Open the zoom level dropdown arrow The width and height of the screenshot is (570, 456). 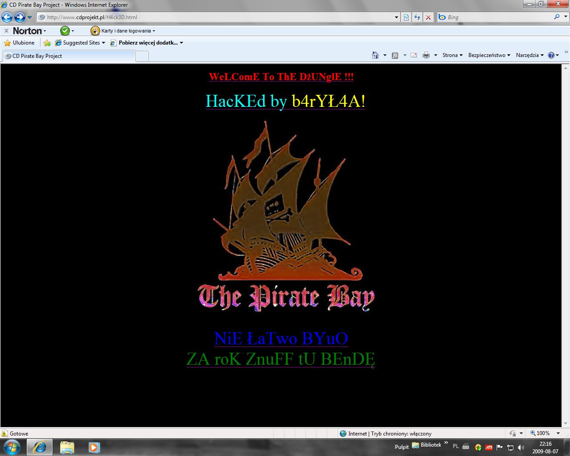click(558, 433)
